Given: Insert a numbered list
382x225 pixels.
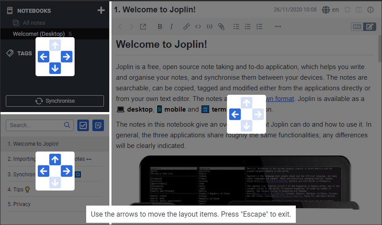Looking at the screenshot, I should (247, 26).
